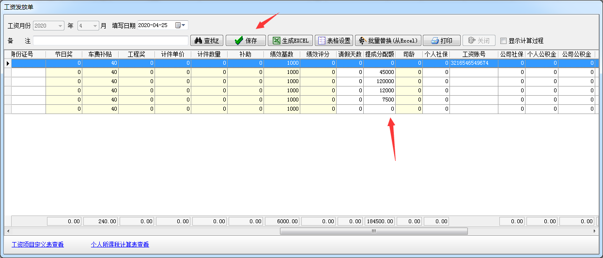Open 表格设置 table settings

[x=334, y=41]
